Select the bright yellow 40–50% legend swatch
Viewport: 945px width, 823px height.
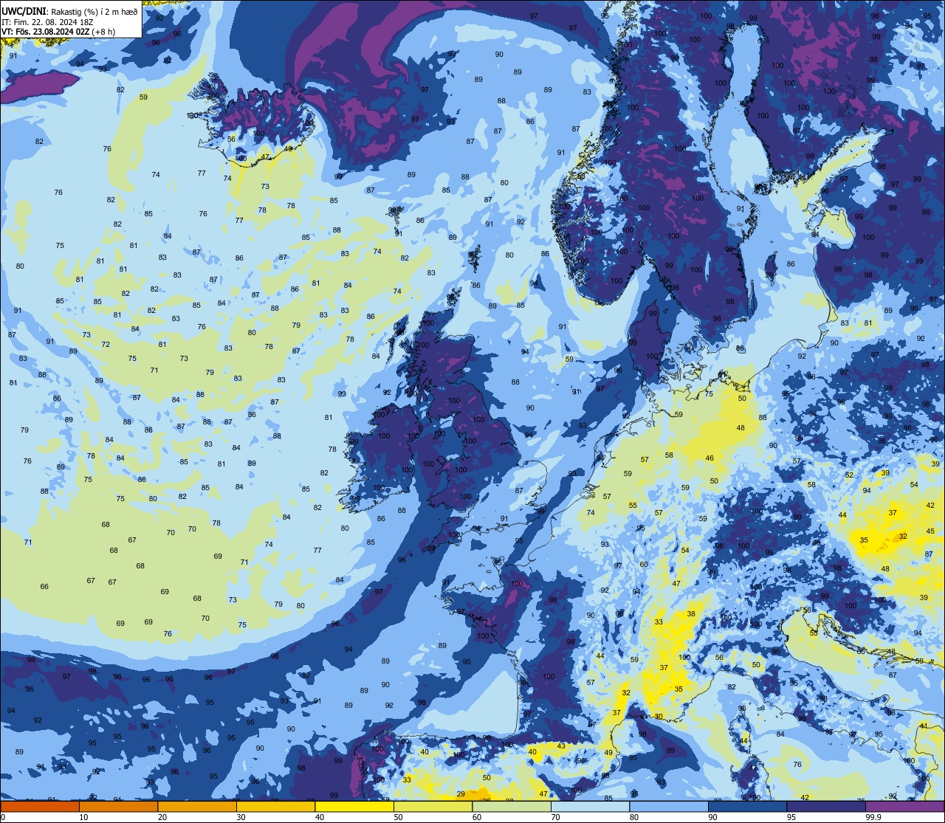click(354, 806)
